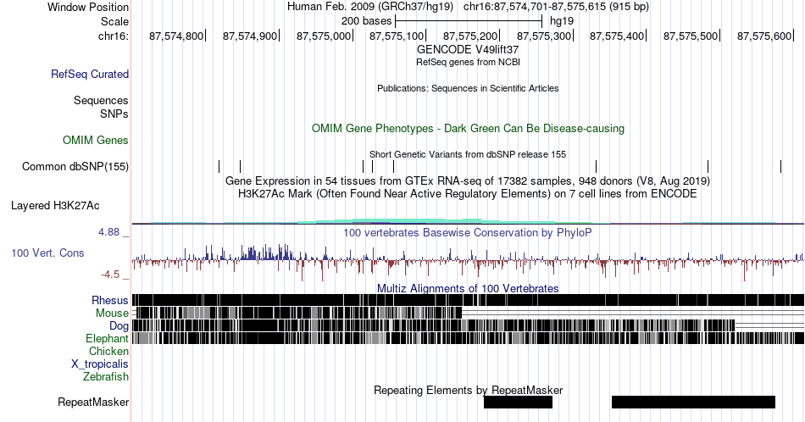
Task: Select the X_tropicalis species label
Action: [x=100, y=364]
